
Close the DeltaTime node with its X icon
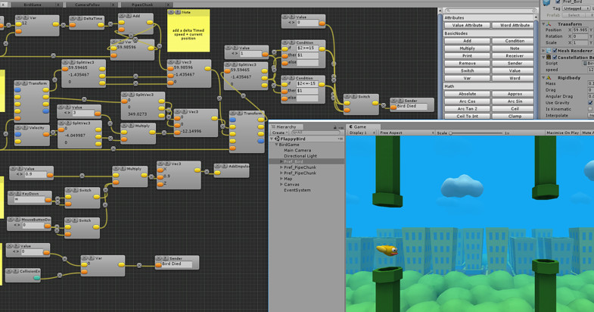click(x=73, y=18)
